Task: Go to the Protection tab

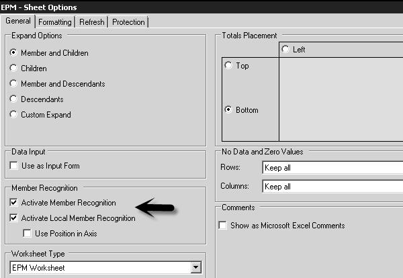Action: 128,22
